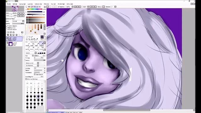Image resolution: width=201 pixels, height=113 pixels.
Task: Select the move tool
Action: (27, 39)
